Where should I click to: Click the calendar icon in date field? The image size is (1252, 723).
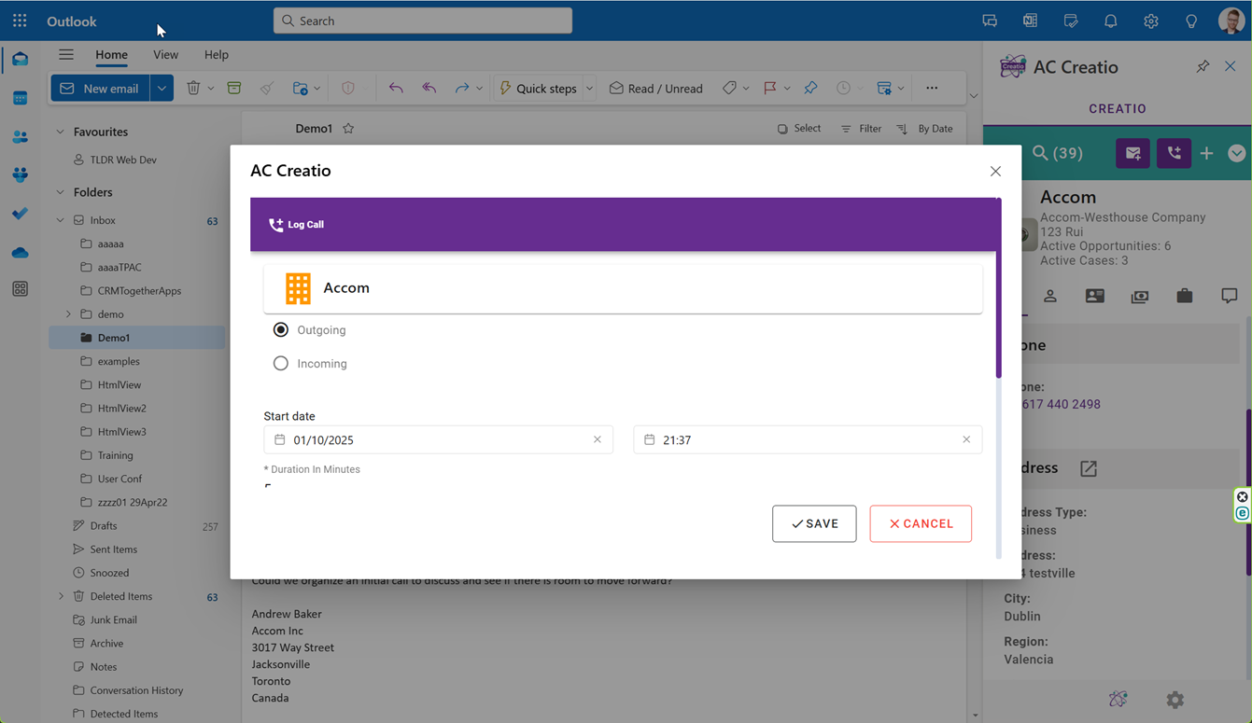click(x=279, y=439)
